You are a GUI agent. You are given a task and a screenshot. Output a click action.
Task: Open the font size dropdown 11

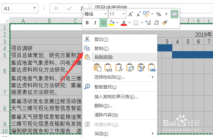(x=123, y=14)
